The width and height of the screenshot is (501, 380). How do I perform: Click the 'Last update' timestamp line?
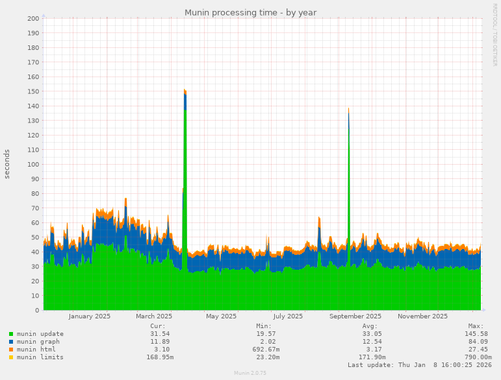[x=420, y=365]
